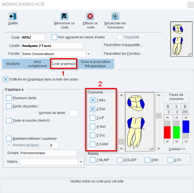
Task: Click Paramétrer la traçabilité link
Action: pyautogui.click(x=123, y=45)
